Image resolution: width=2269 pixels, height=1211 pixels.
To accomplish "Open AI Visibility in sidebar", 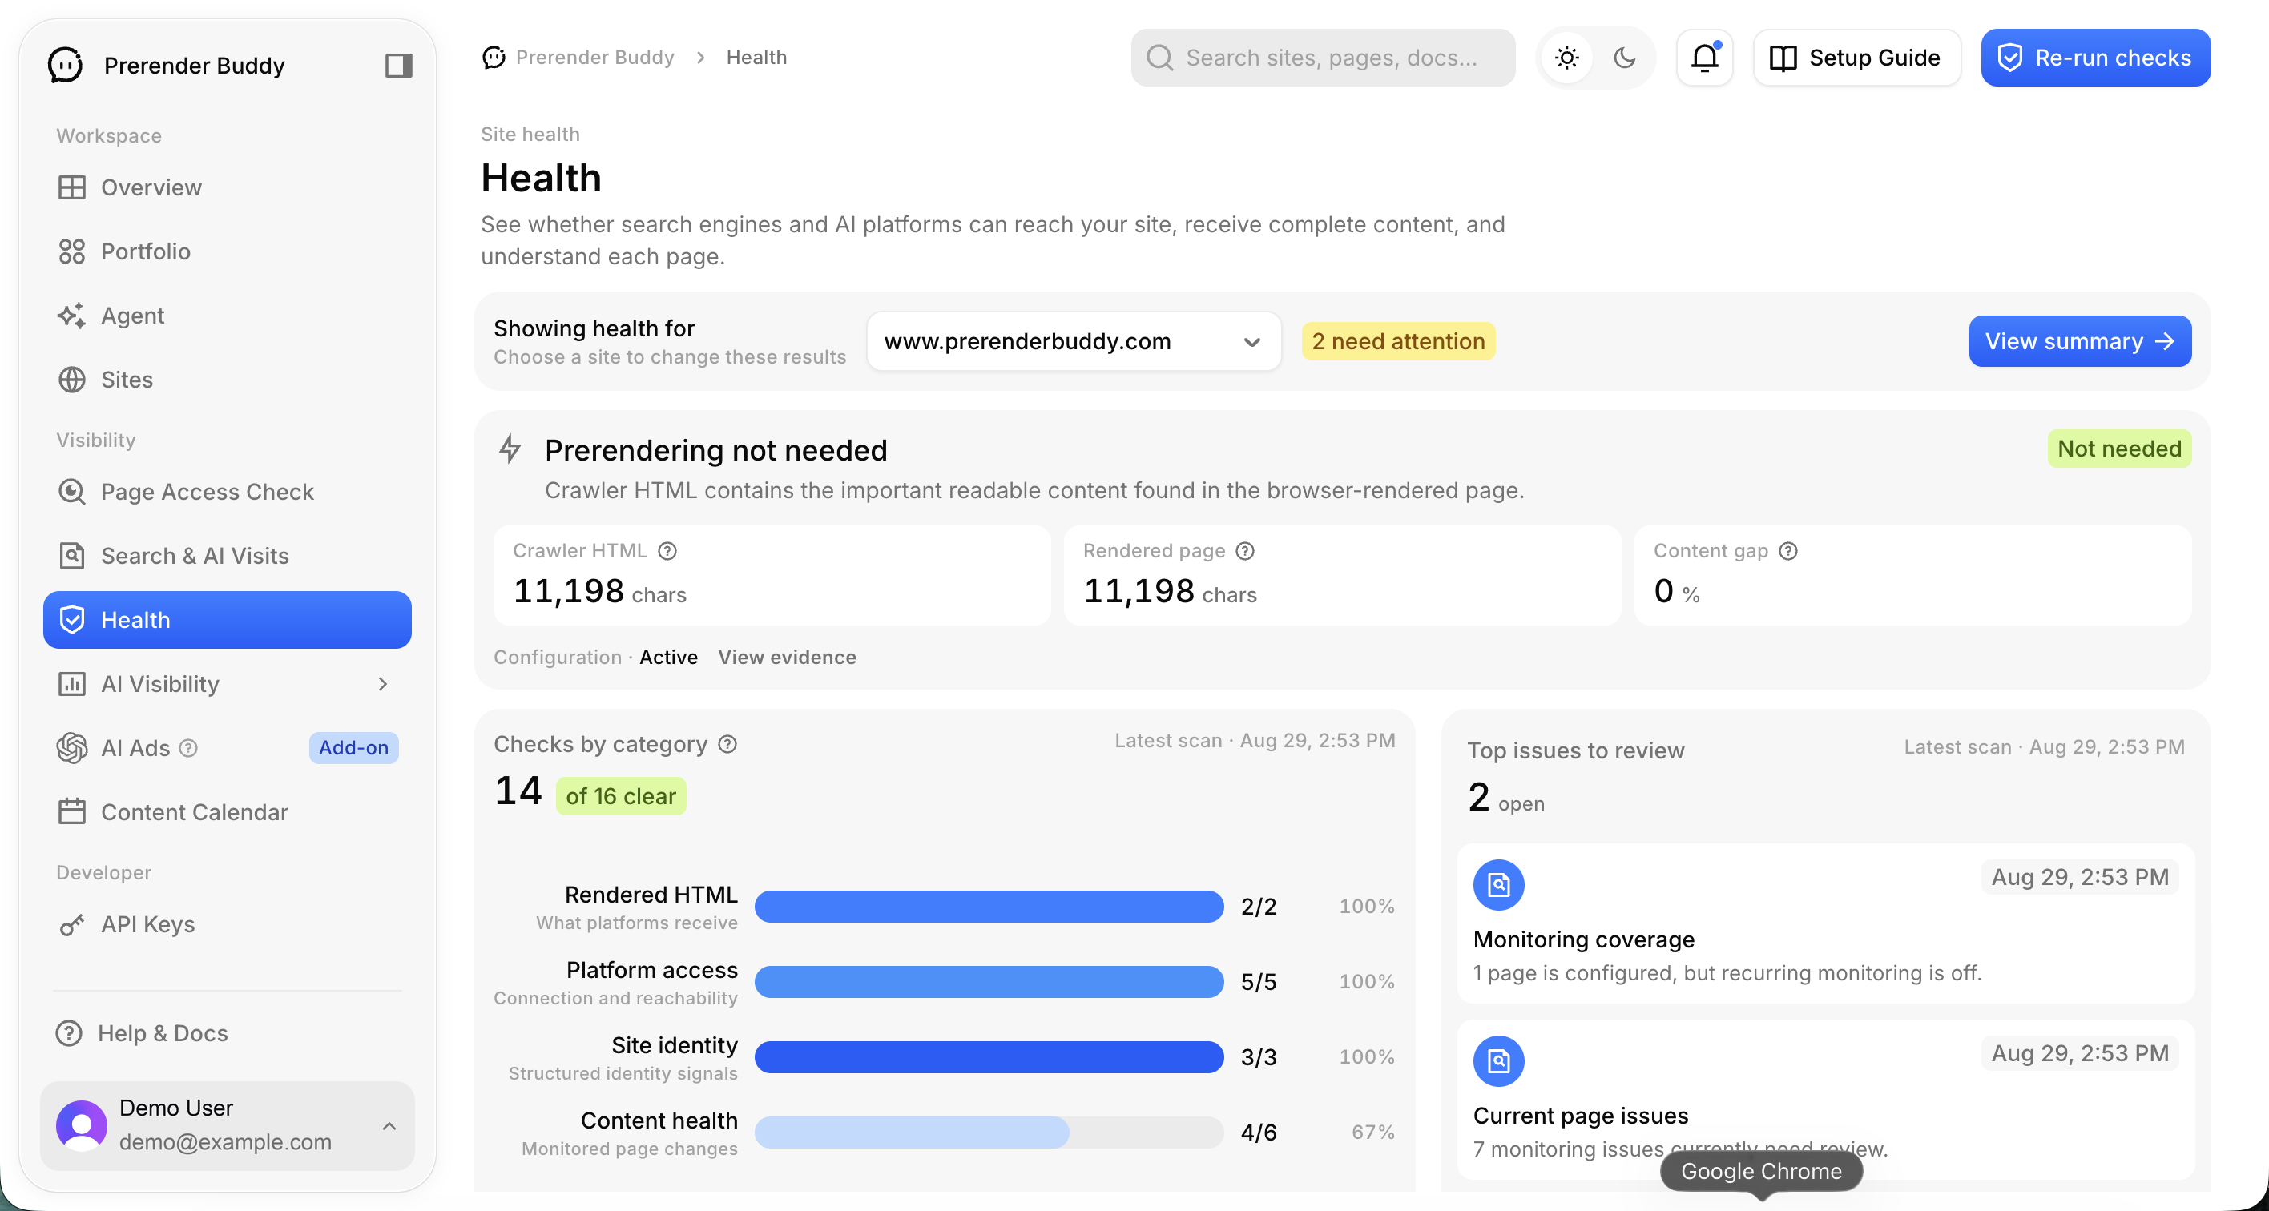I will (x=228, y=684).
